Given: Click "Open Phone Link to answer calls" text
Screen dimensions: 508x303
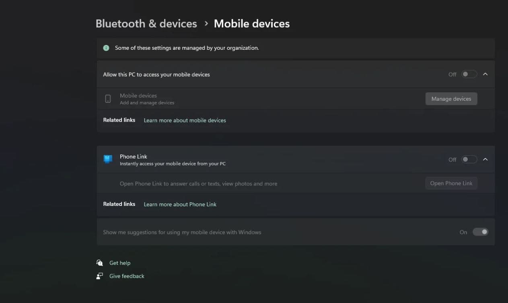Looking at the screenshot, I should point(199,184).
